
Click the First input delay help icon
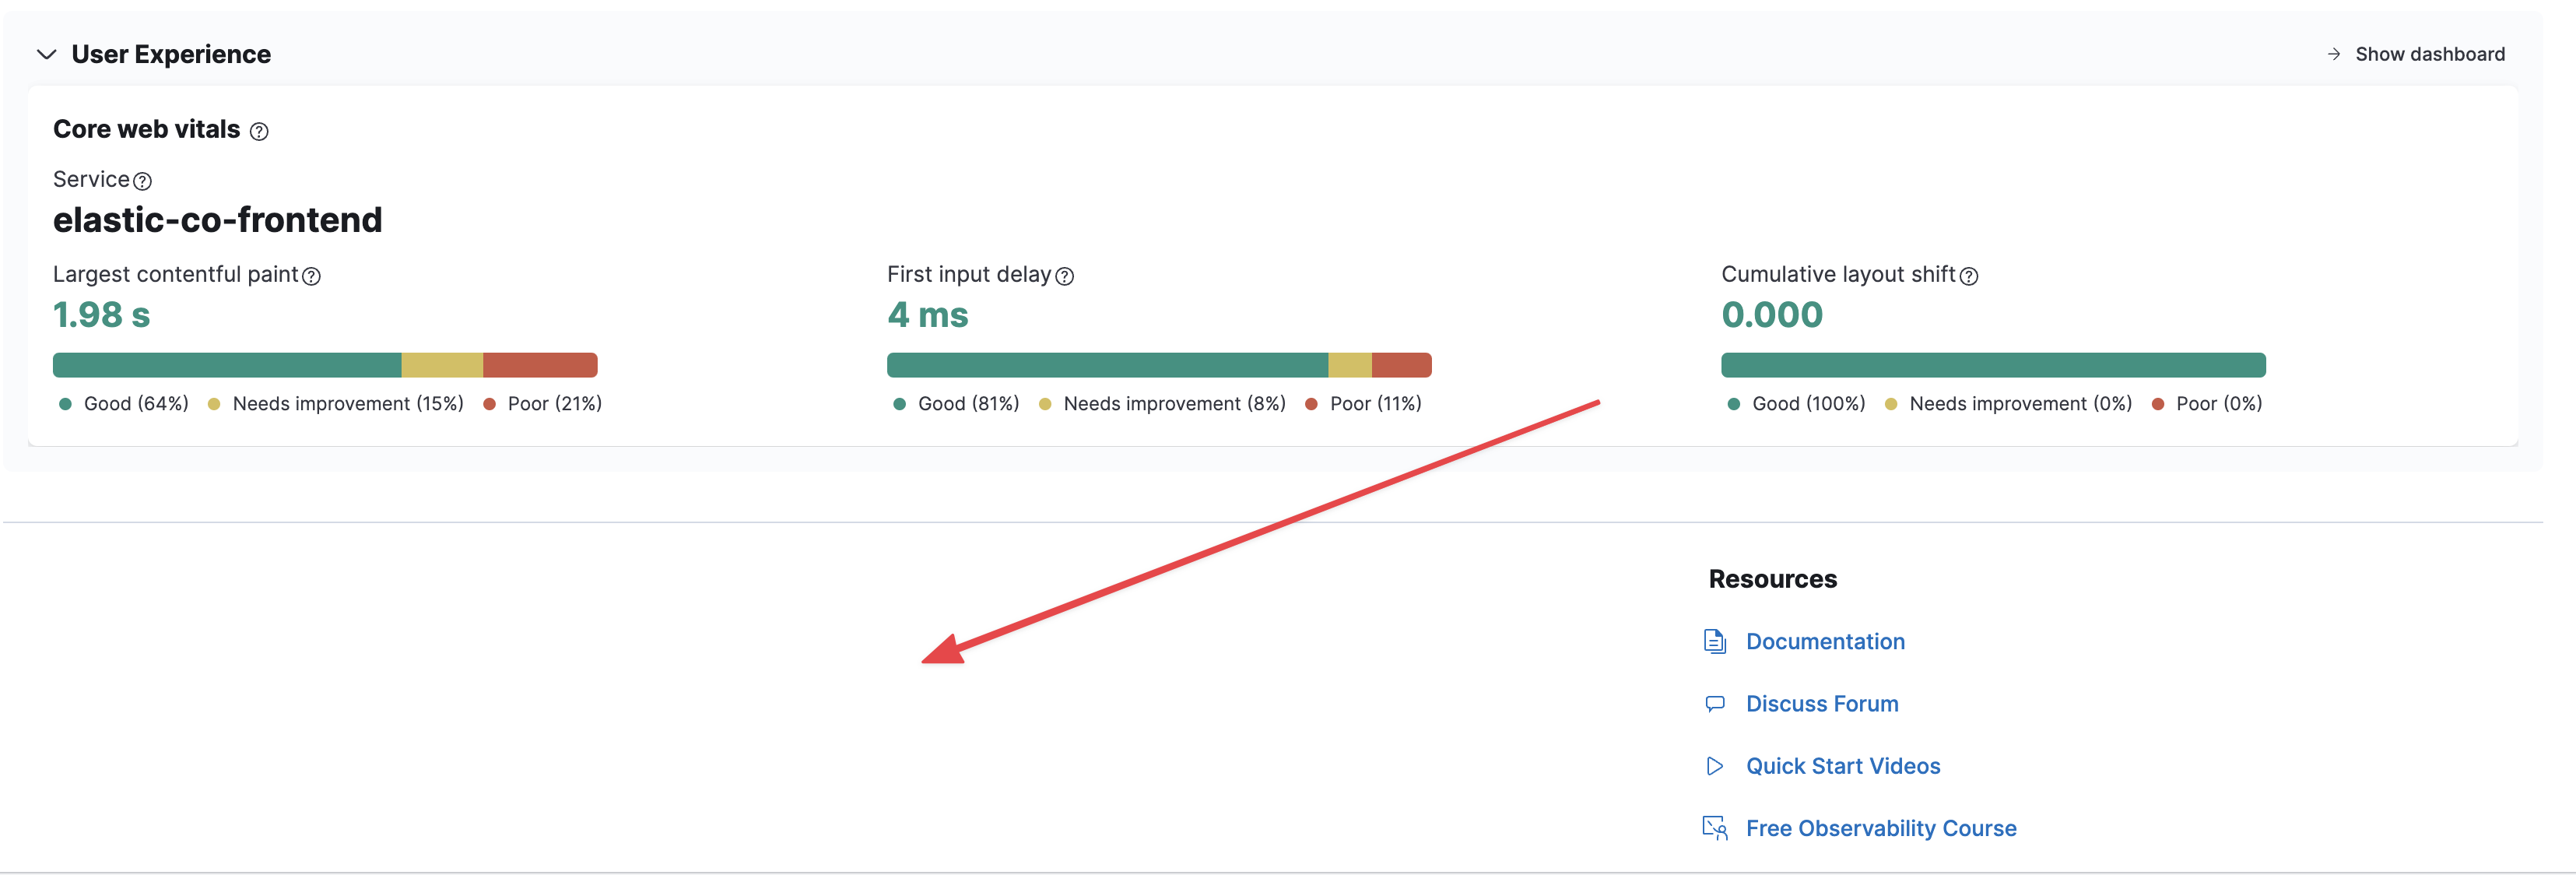pyautogui.click(x=1064, y=275)
